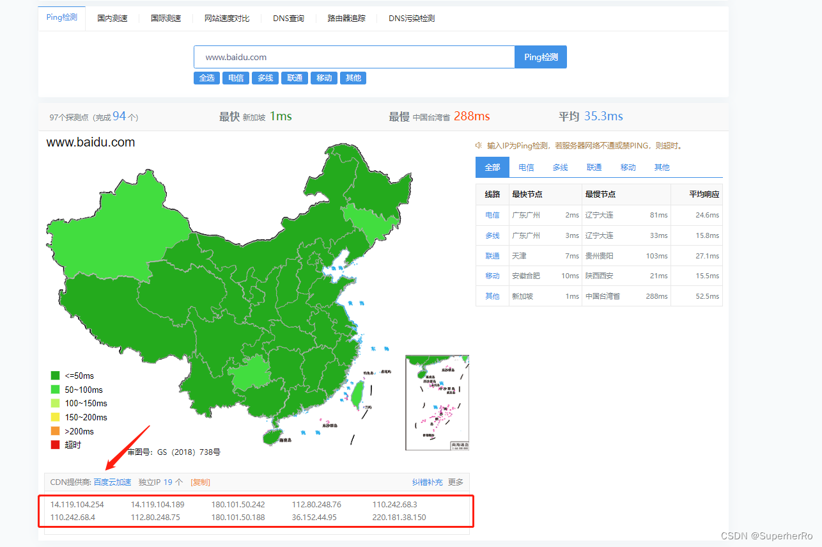Open the DNS污染检测 tab

tap(410, 19)
